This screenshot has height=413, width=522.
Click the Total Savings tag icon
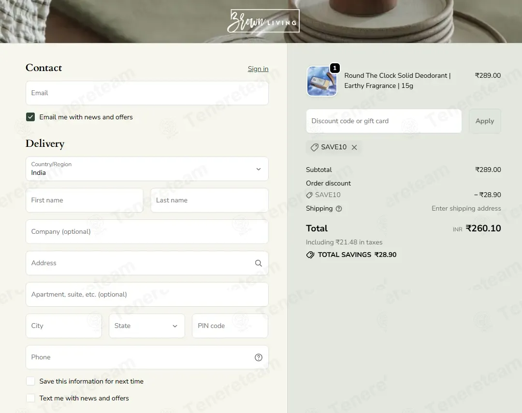310,255
